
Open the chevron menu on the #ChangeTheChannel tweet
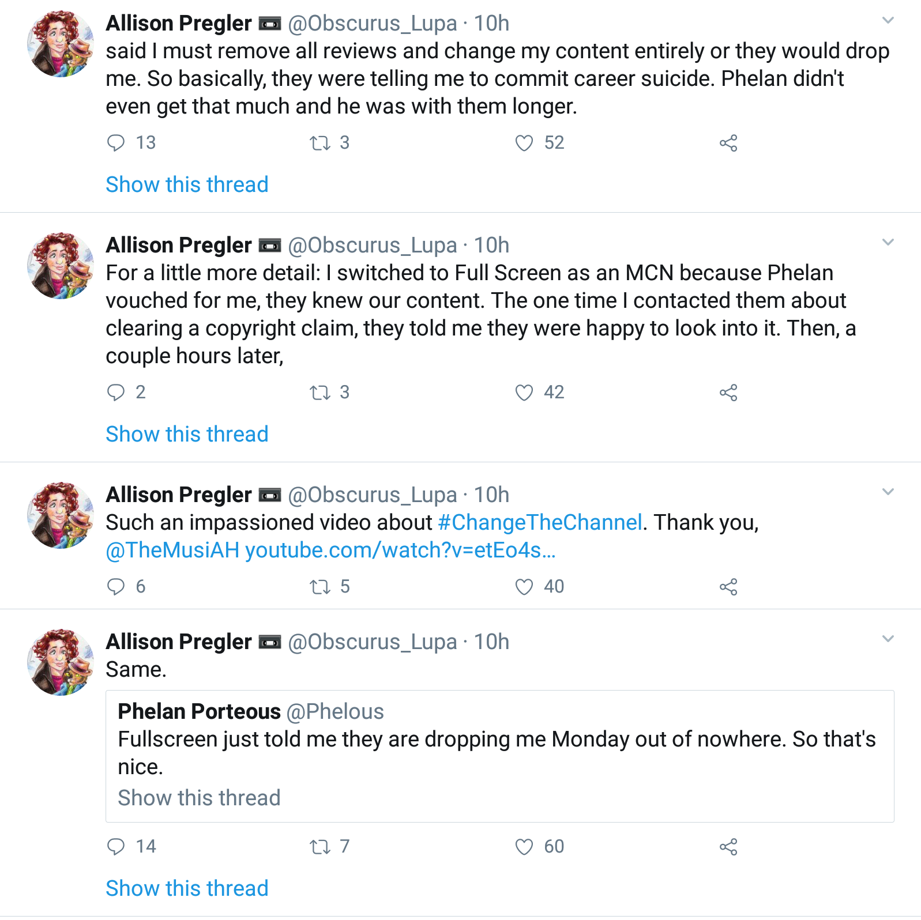(888, 492)
